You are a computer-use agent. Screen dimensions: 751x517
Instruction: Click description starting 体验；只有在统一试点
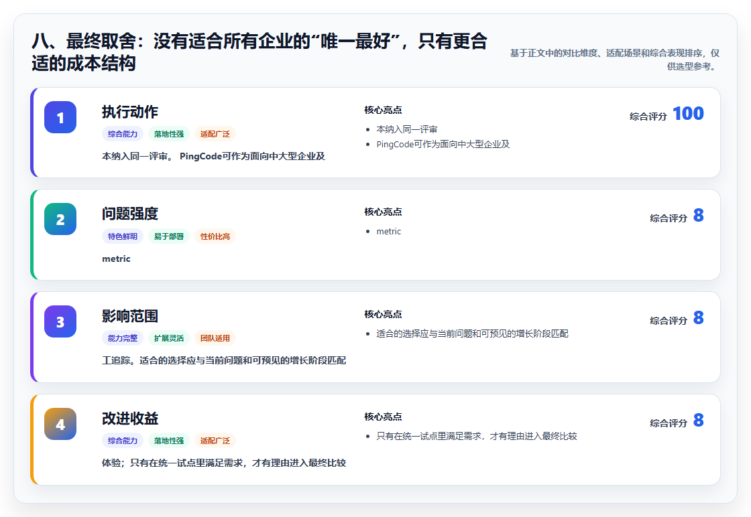click(224, 463)
